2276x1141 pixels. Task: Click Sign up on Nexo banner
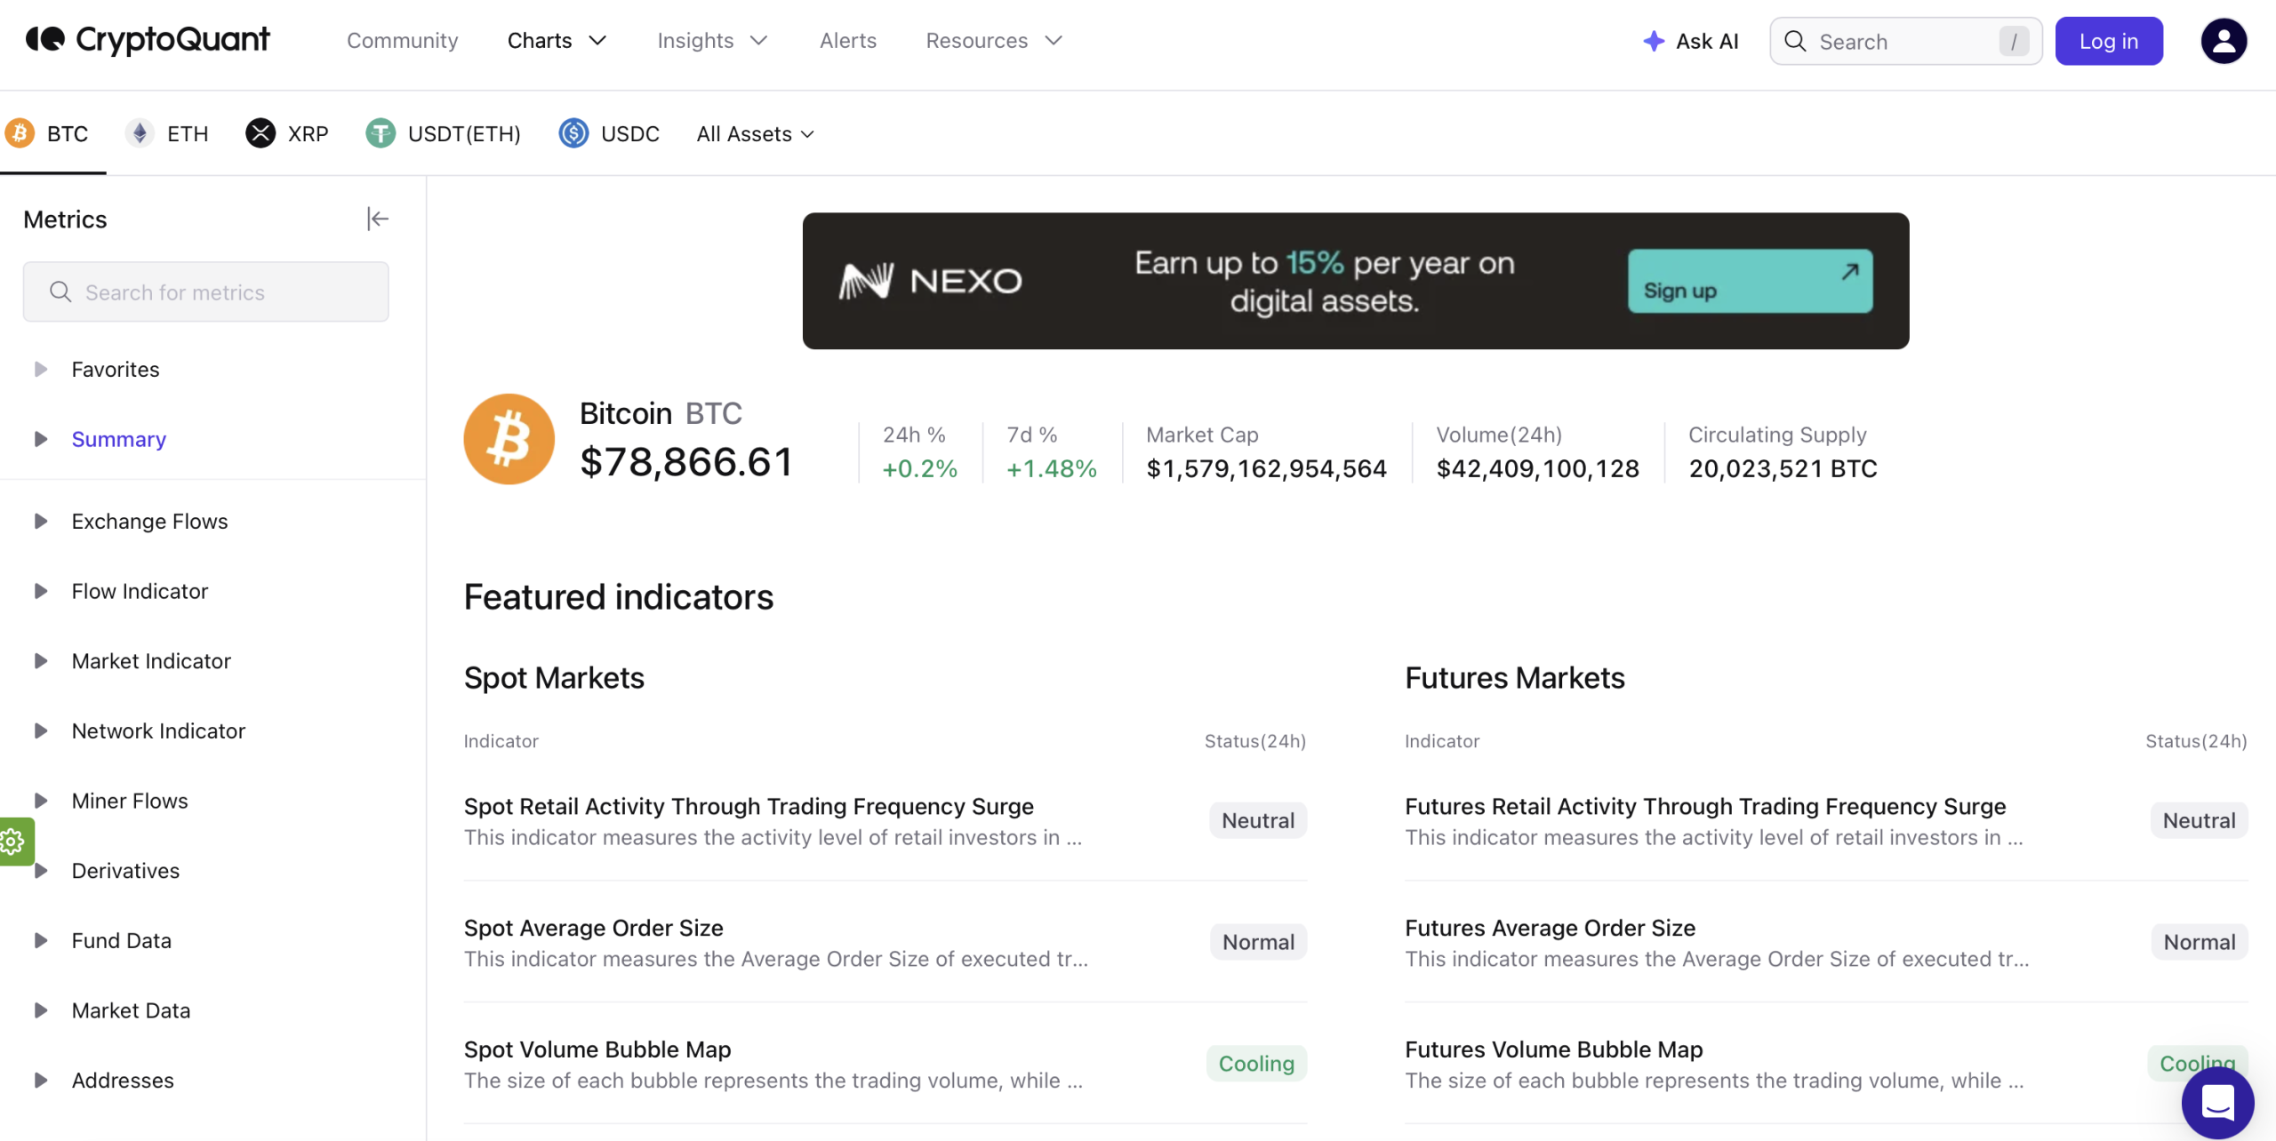(1750, 281)
